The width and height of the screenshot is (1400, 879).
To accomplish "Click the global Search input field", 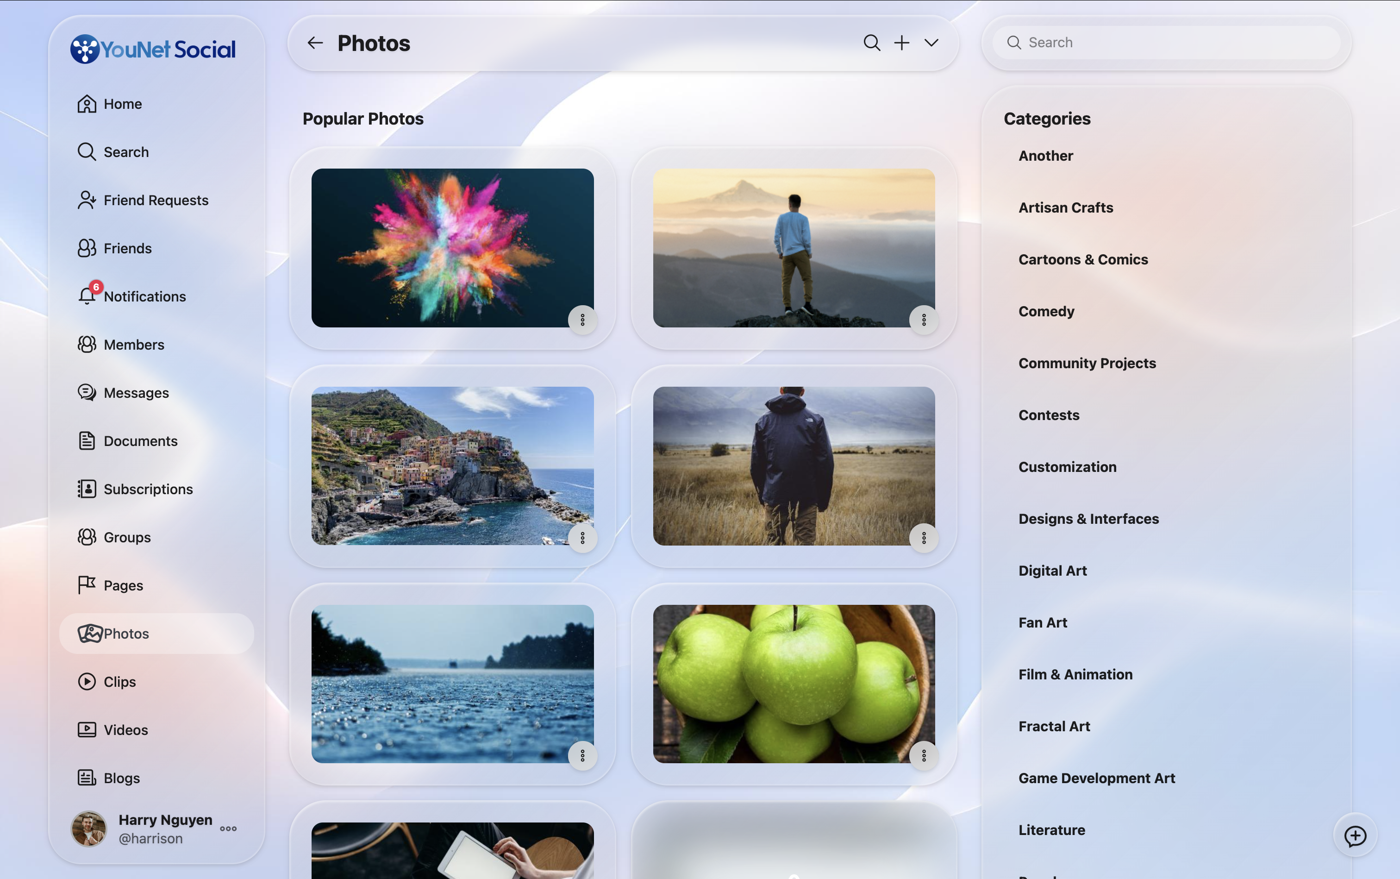I will coord(1166,43).
